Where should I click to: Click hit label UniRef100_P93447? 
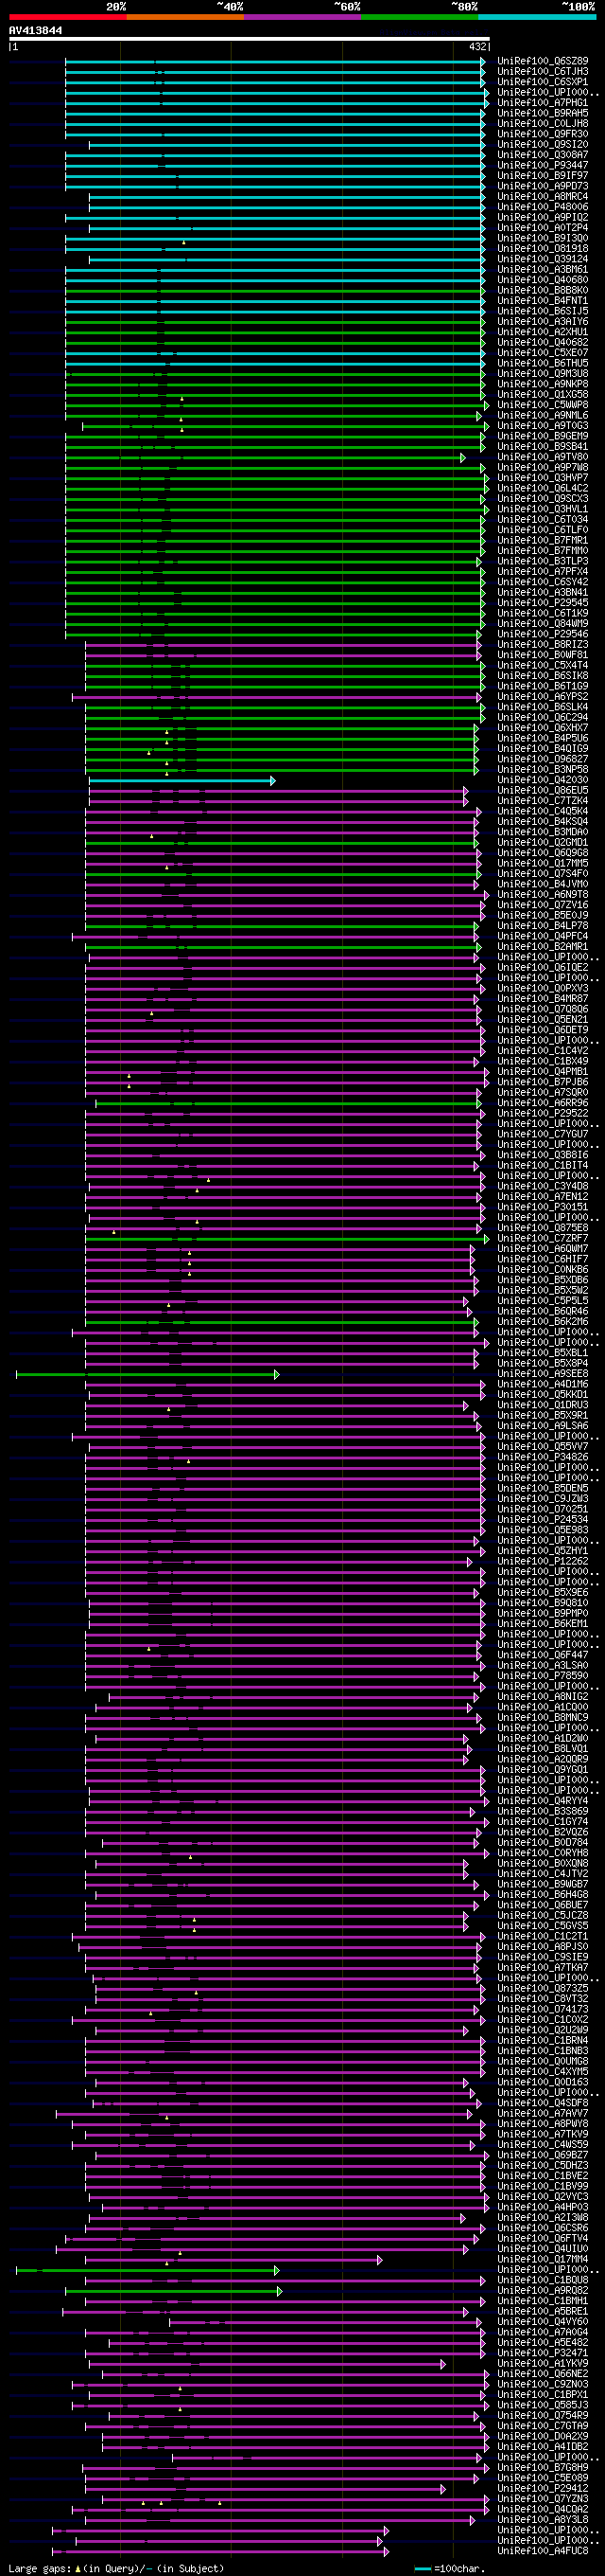544,165
